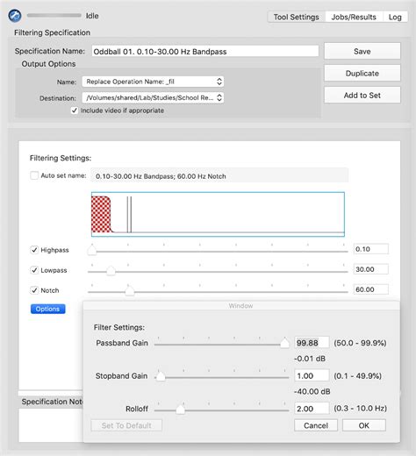Disable the Highpass filter checkbox
This screenshot has width=416, height=456.
point(34,250)
